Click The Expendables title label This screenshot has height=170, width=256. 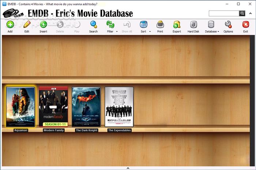pos(119,130)
